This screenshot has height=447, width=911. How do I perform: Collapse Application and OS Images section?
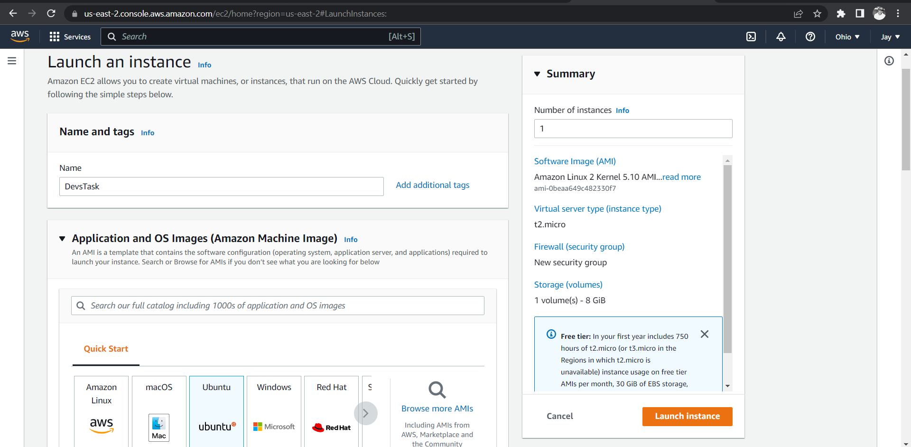click(x=62, y=239)
